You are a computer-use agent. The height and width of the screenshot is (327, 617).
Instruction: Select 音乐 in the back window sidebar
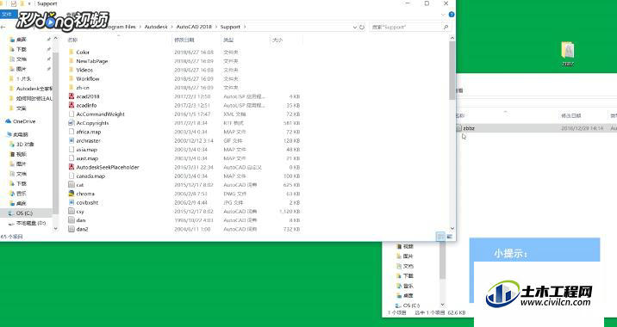[x=405, y=286]
